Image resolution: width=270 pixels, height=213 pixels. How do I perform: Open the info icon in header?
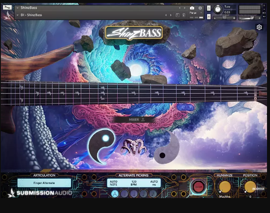point(200,8)
